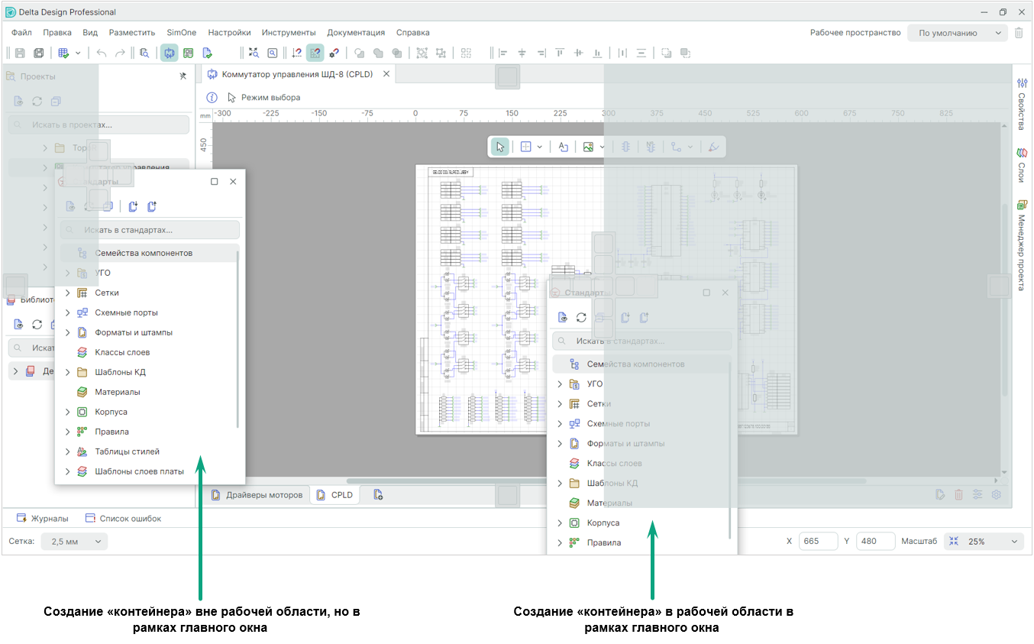Open the workspace По умолчанию dropdown
The image size is (1034, 644).
[x=958, y=33]
